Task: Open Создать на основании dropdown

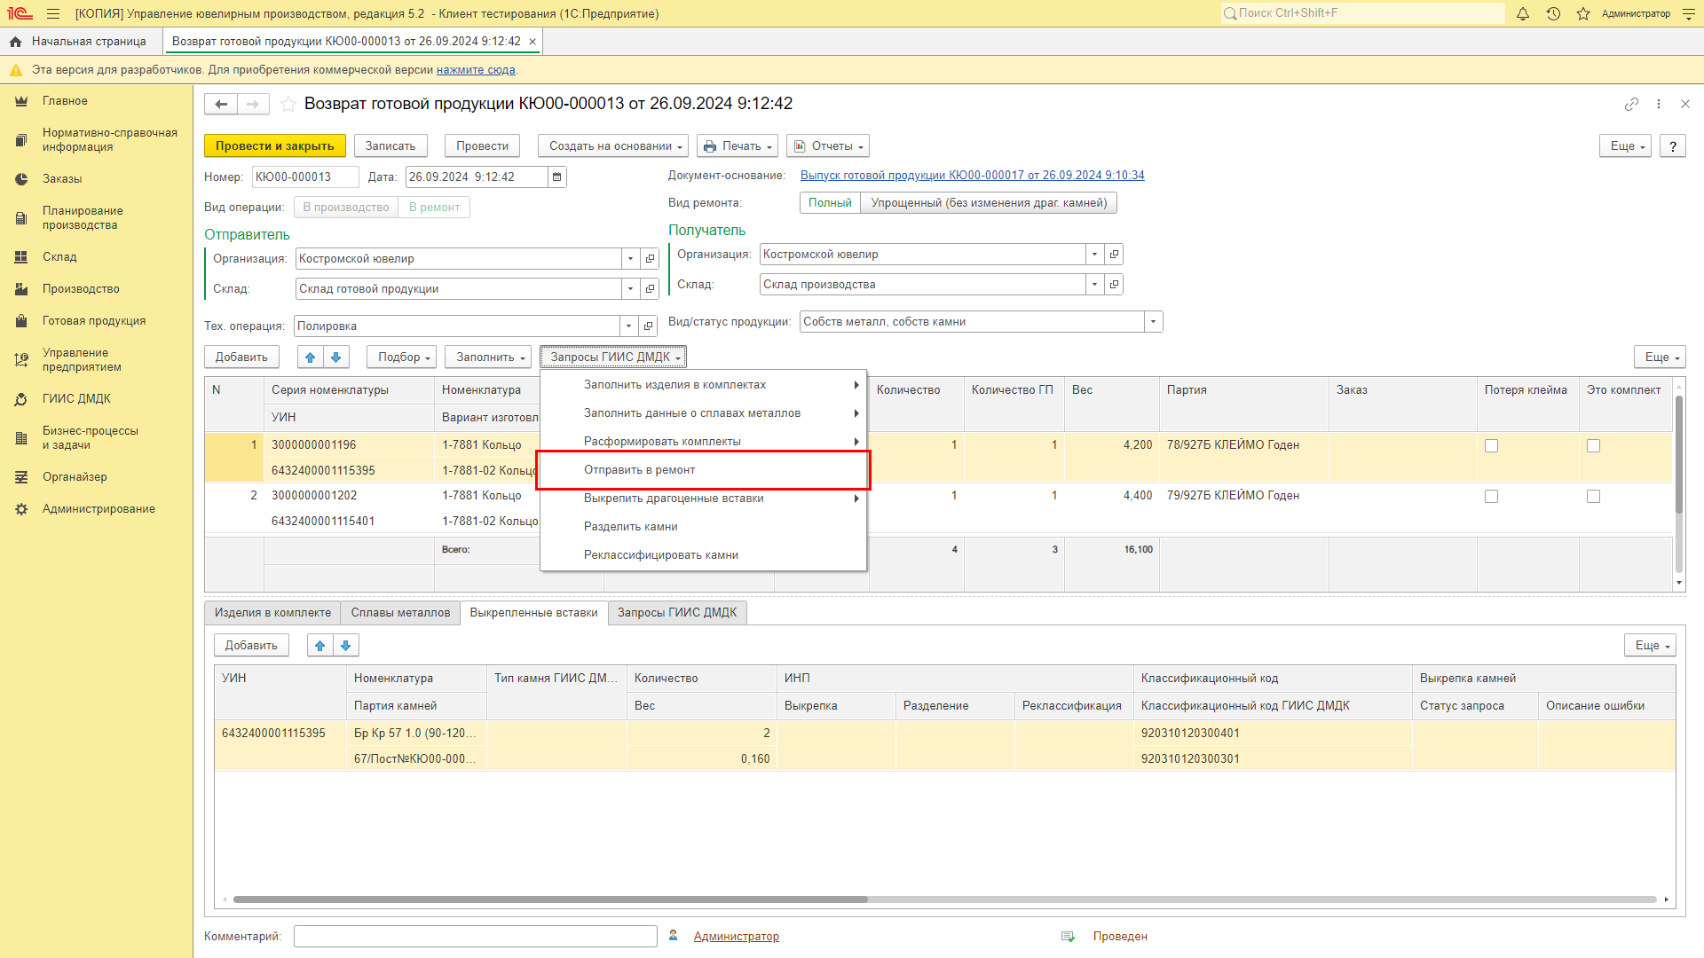Action: point(613,146)
